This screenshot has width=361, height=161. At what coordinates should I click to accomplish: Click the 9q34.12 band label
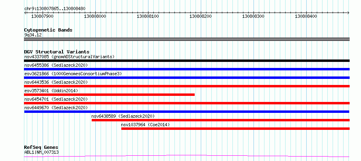33,35
